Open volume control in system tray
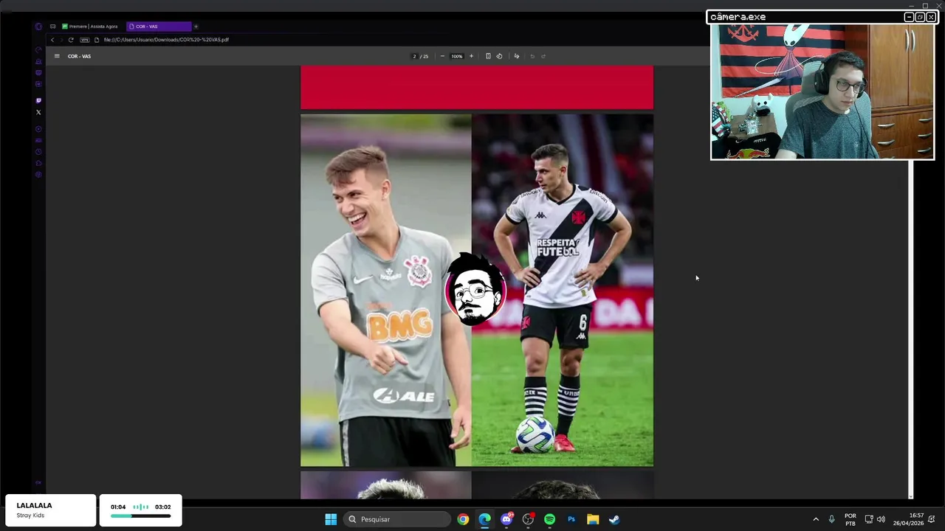Screen dimensions: 945x531 point(881,519)
